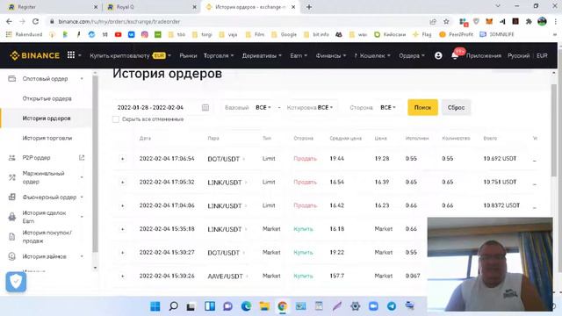Open Windows taskbar search
This screenshot has width=562, height=316.
tap(174, 306)
